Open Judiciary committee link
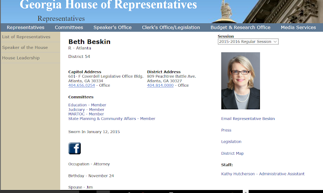Screen dimensions: 323x193 pyautogui.click(x=86, y=110)
